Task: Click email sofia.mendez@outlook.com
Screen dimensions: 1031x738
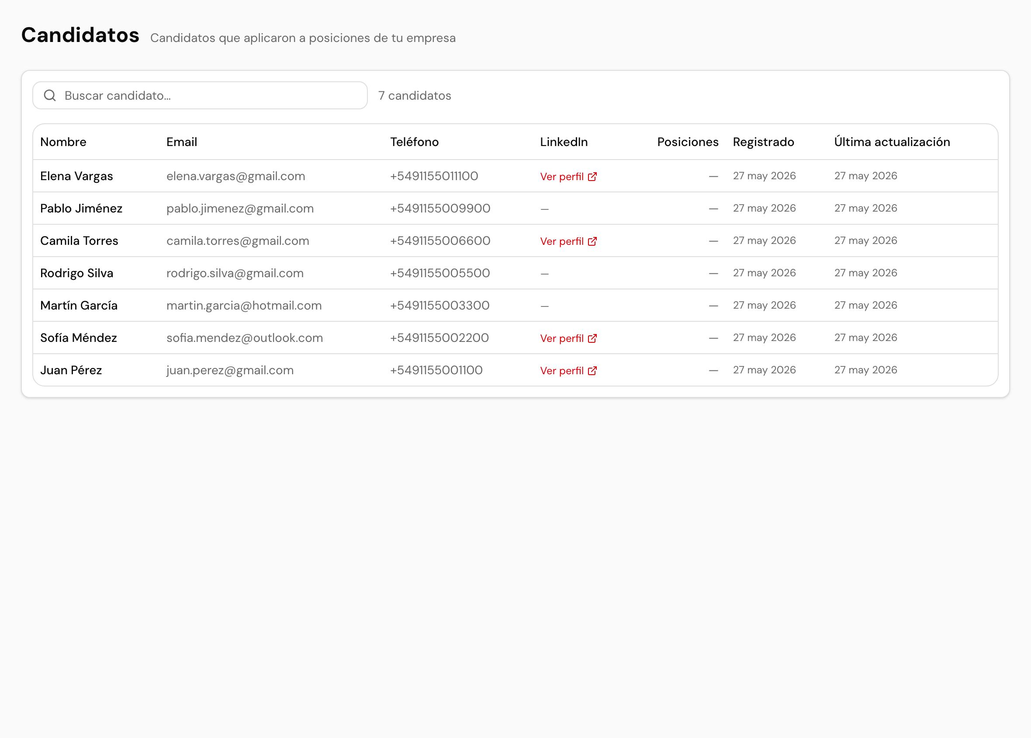Action: (245, 338)
